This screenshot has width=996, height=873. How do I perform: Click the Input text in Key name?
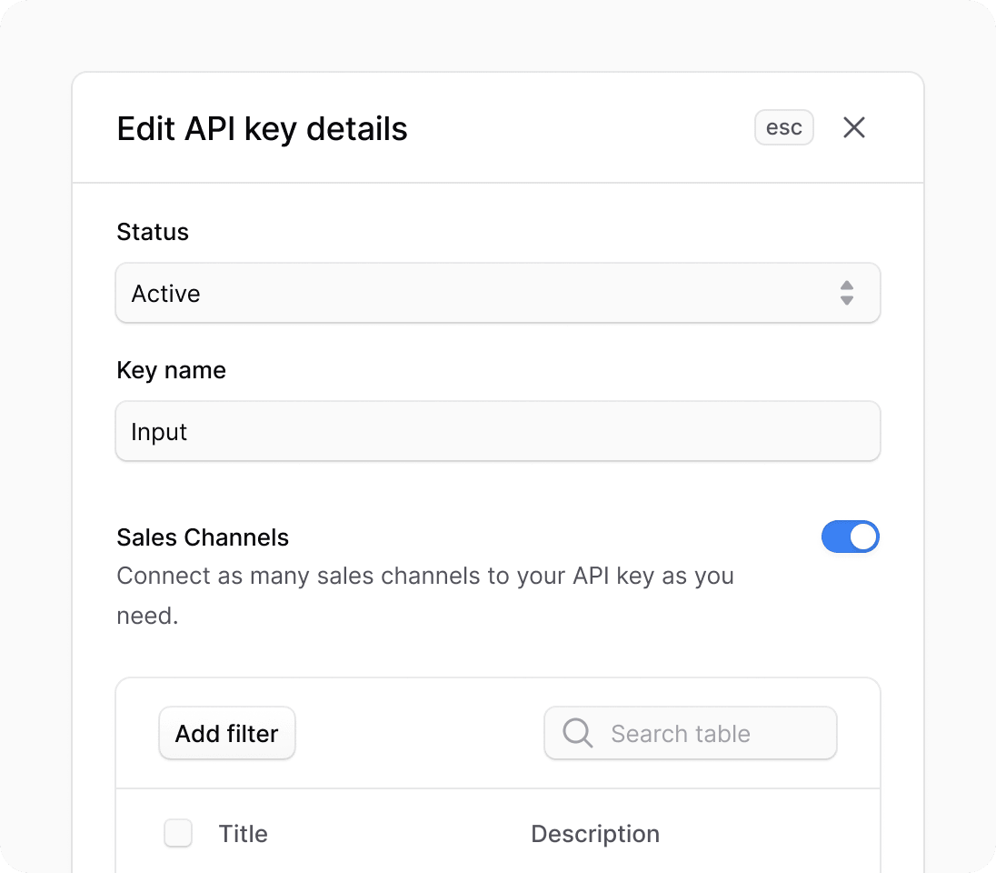click(x=159, y=432)
